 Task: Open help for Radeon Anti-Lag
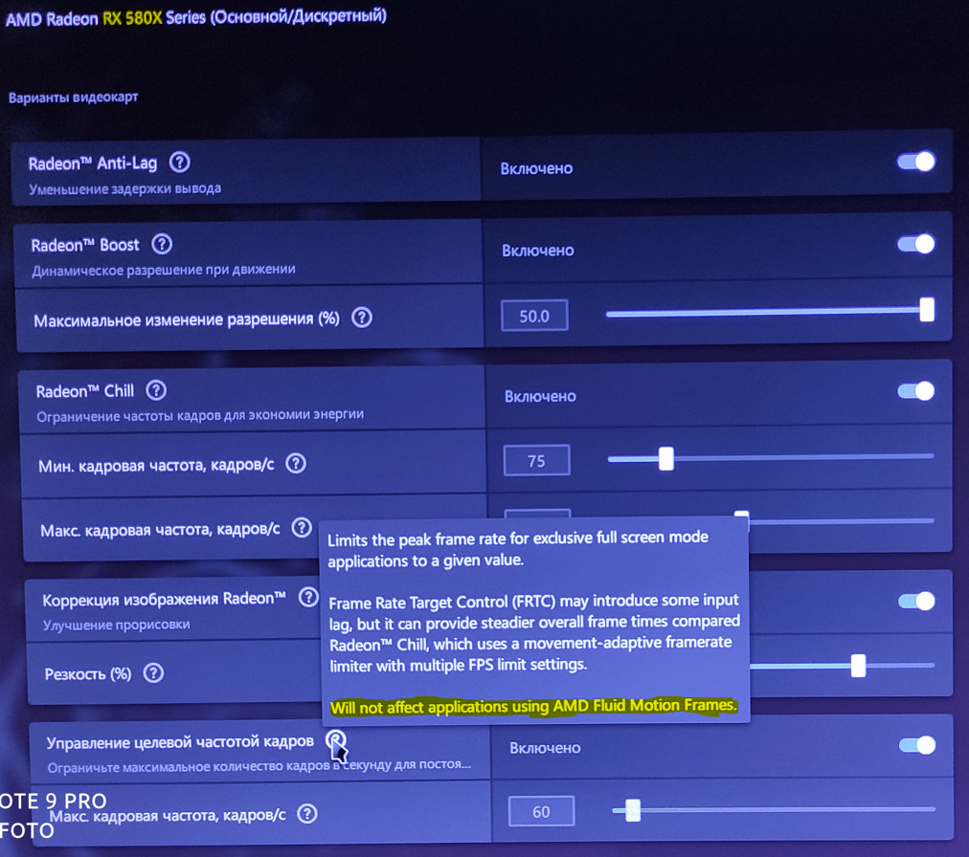180,163
